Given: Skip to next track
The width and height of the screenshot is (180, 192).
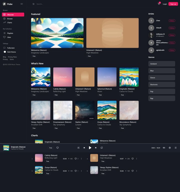Looking at the screenshot, I should click(x=96, y=148).
